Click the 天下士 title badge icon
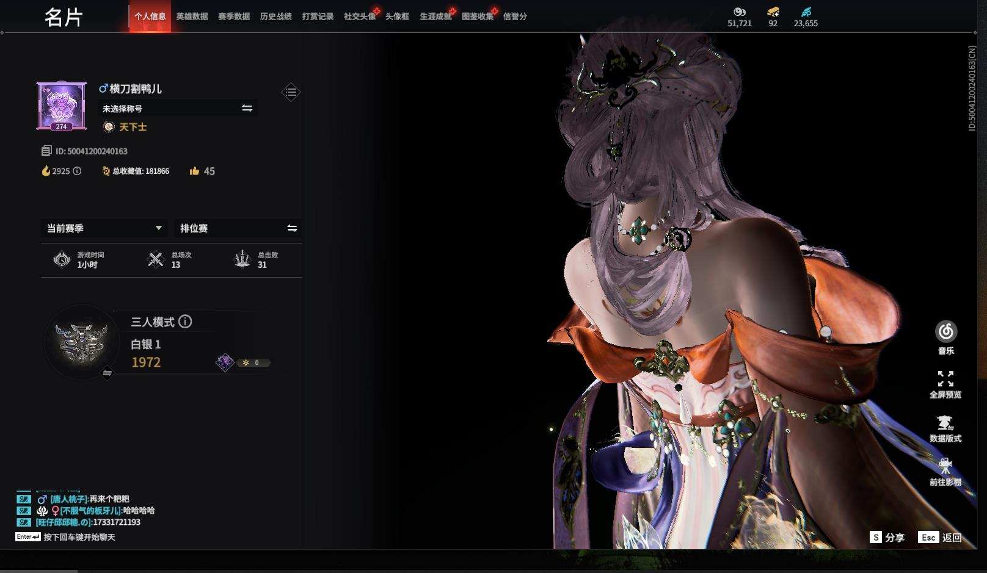The height and width of the screenshot is (573, 987). [109, 127]
